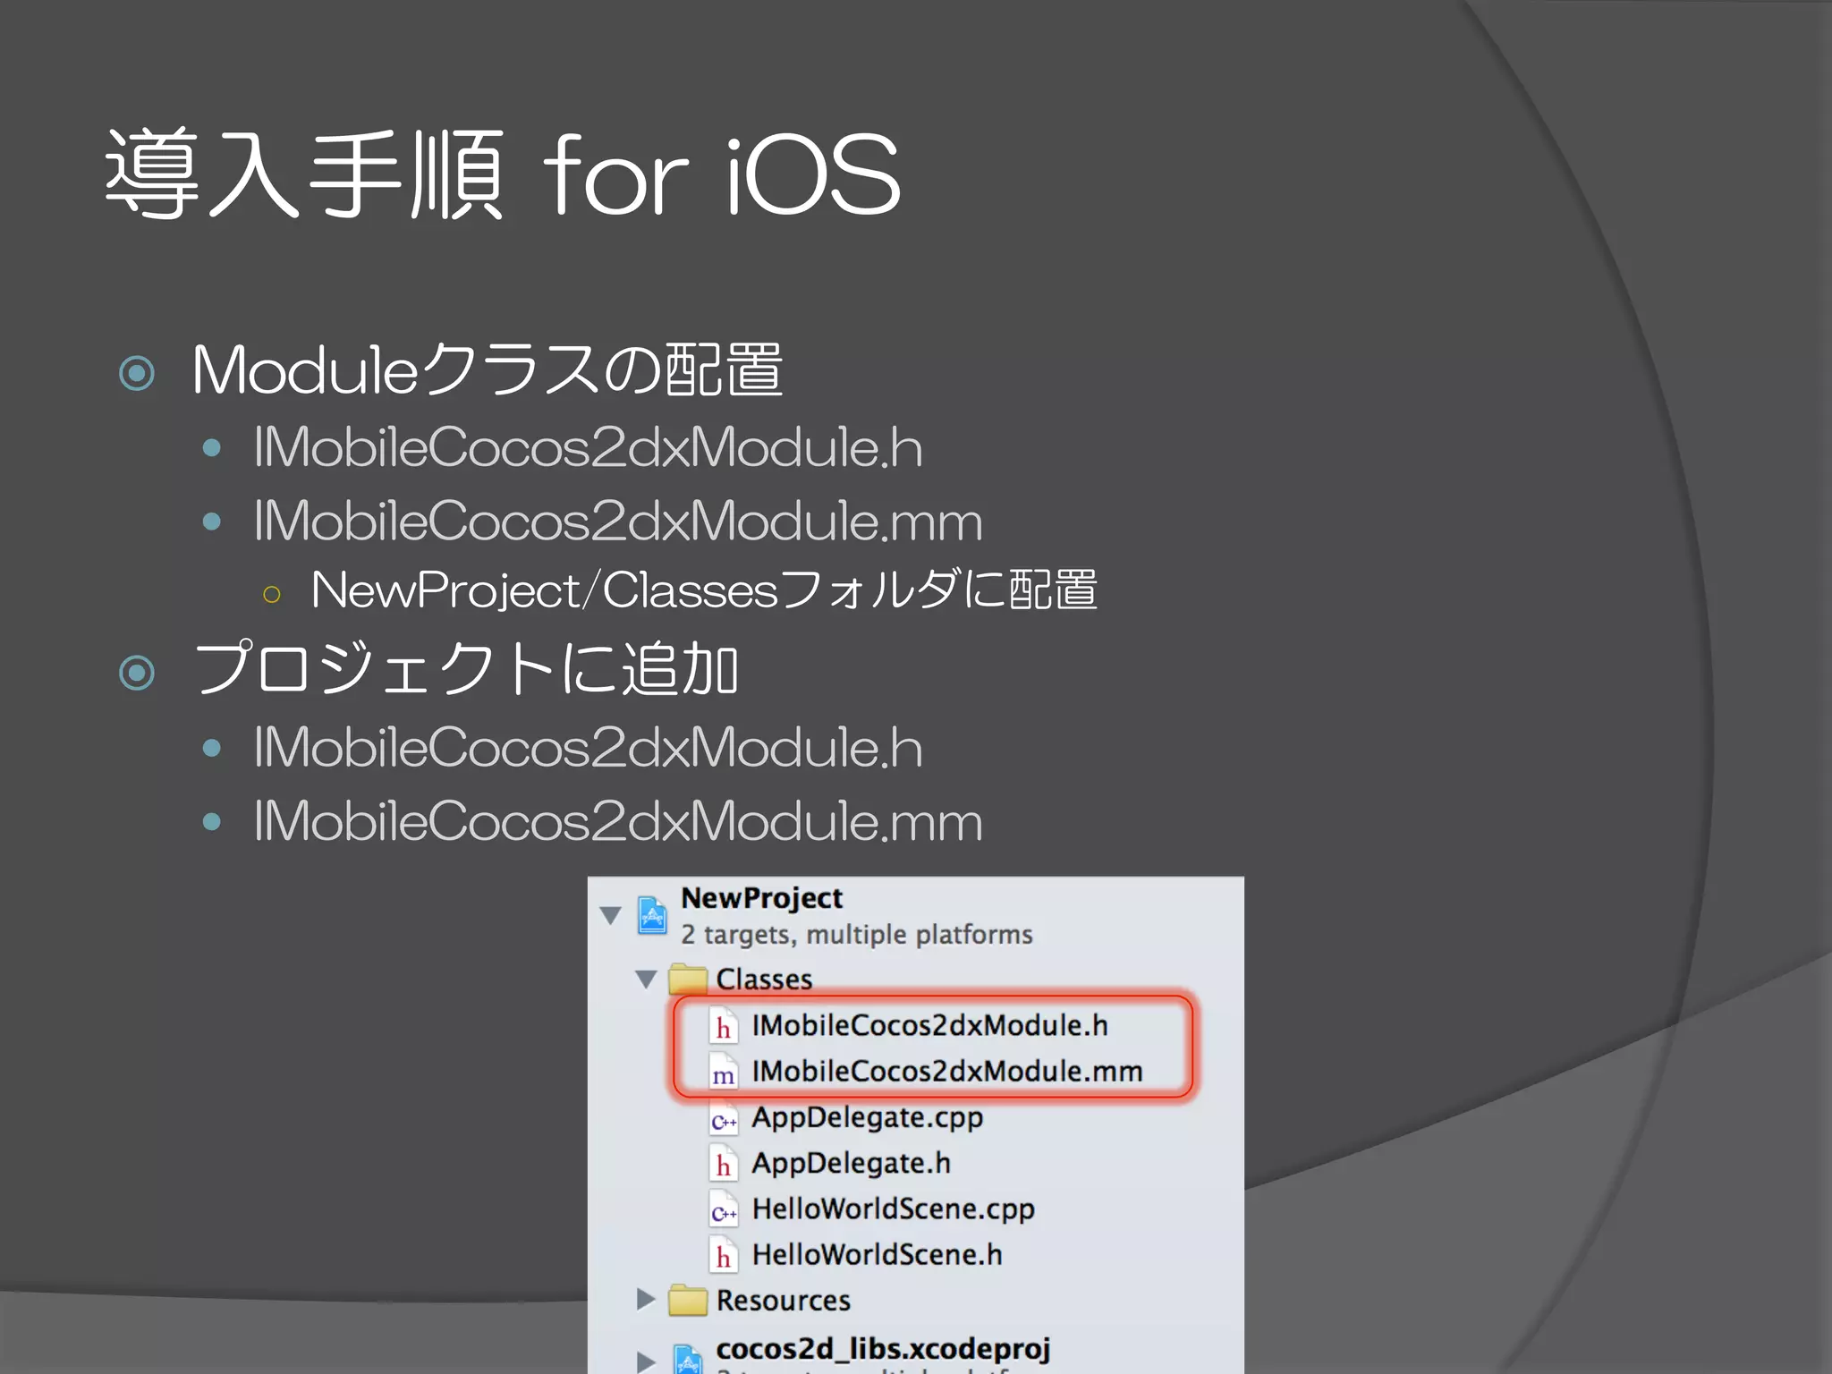The width and height of the screenshot is (1832, 1374).
Task: Click the slide title '導入手順 for iOS'
Action: point(503,174)
